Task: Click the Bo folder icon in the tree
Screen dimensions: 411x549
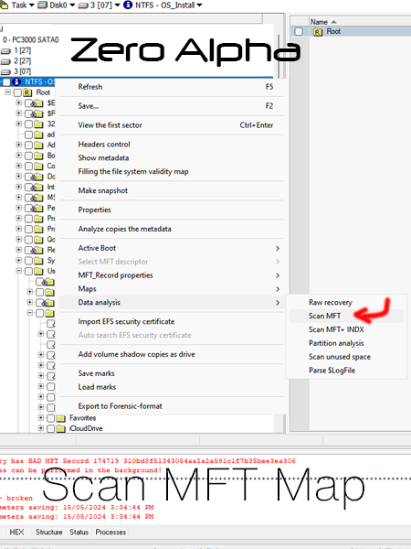Action: 38,156
